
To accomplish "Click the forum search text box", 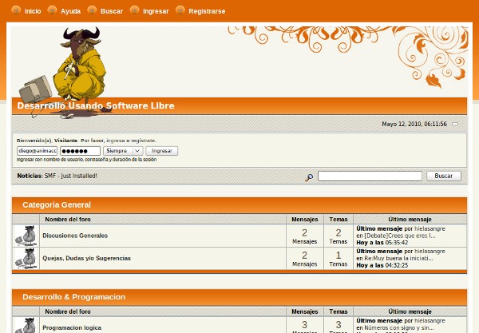I will 370,176.
